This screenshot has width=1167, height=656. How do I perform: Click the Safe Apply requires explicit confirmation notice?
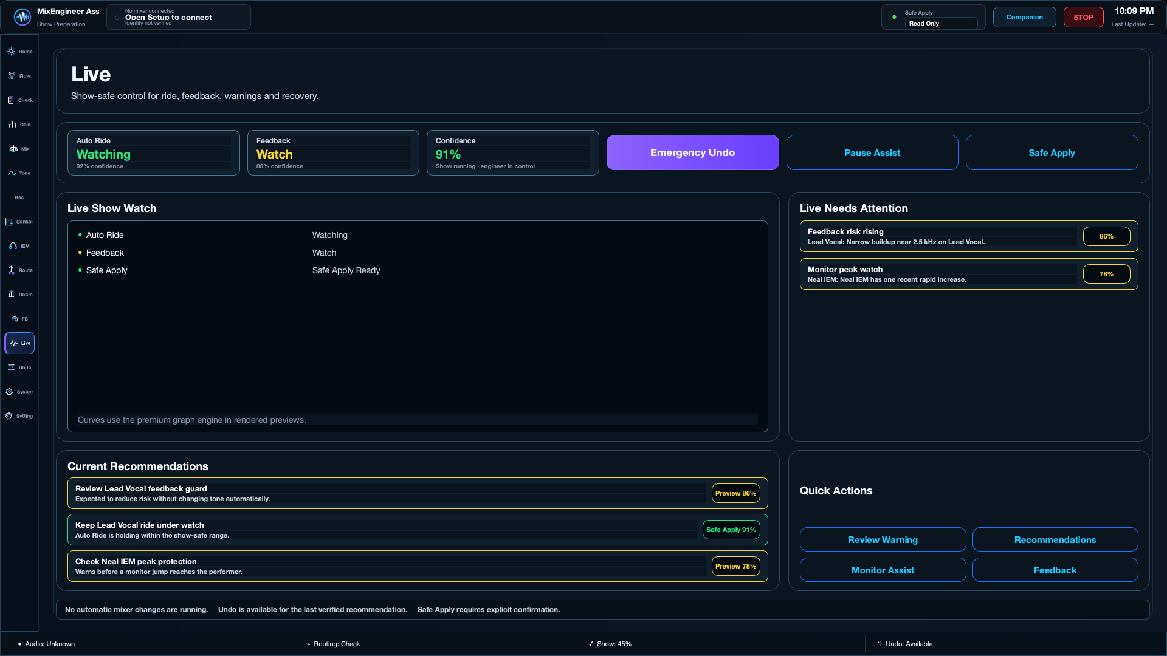[x=489, y=610]
